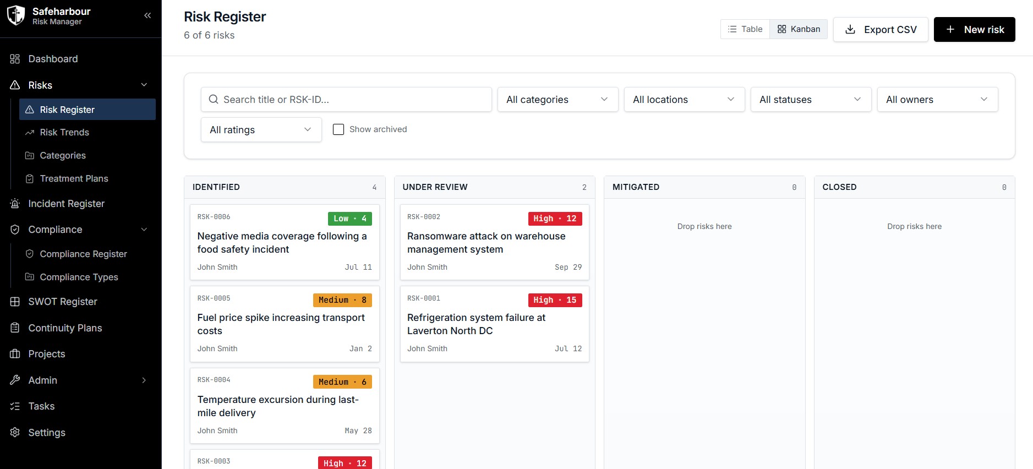This screenshot has width=1033, height=469.
Task: Collapse the Compliance menu chevron
Action: point(144,230)
